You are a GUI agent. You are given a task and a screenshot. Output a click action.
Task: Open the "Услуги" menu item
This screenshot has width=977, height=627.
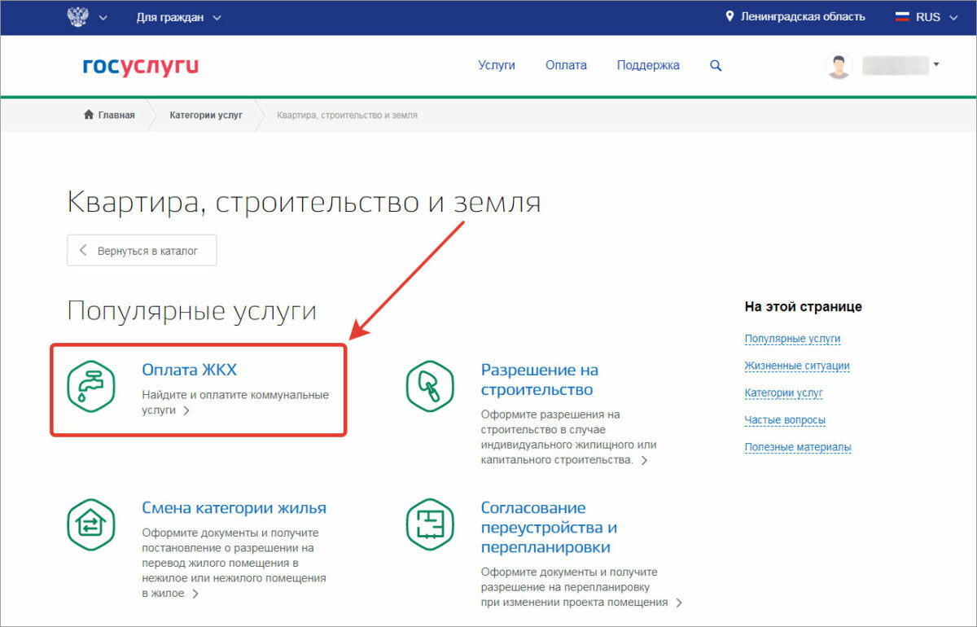point(497,65)
